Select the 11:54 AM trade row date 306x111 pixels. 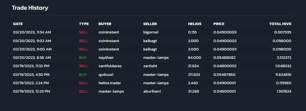[32, 32]
